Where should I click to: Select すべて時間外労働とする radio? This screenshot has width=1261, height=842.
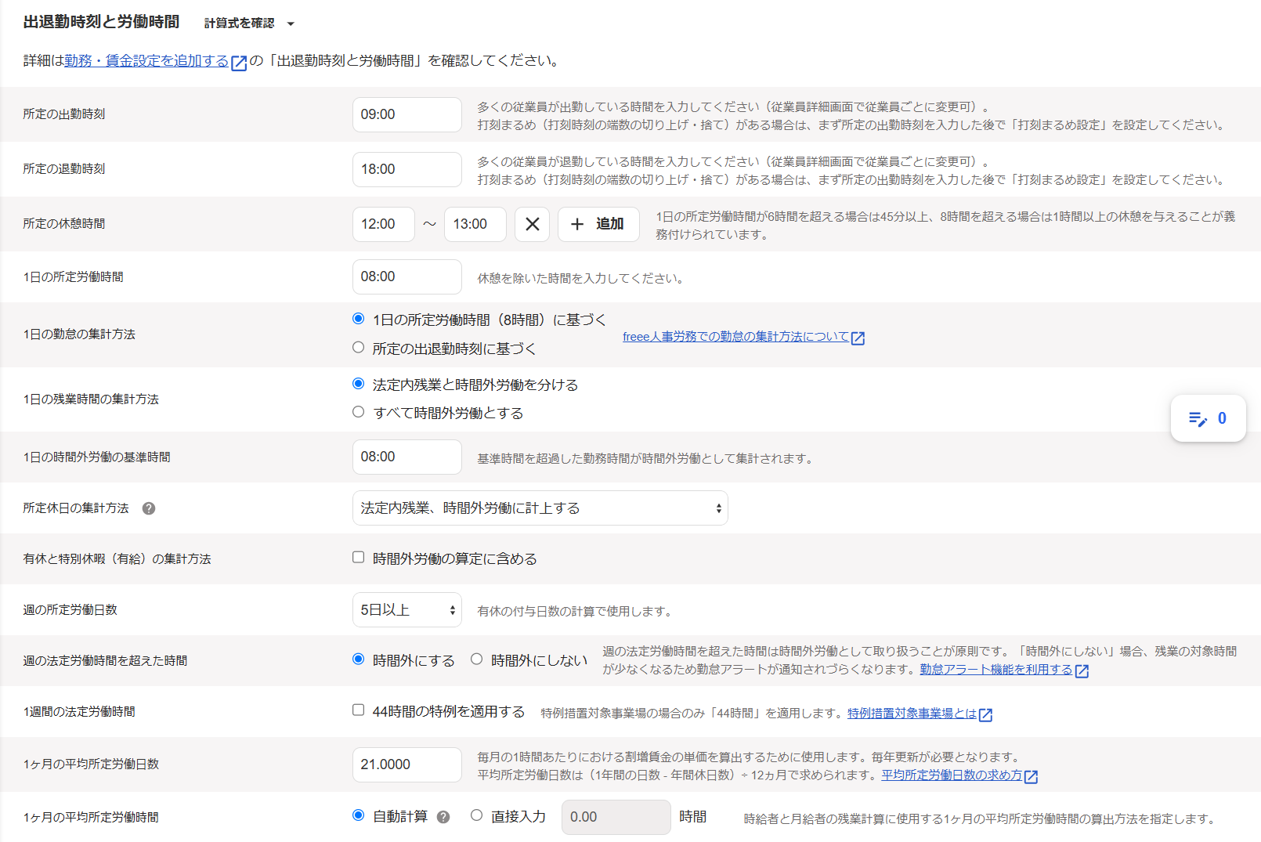pos(358,412)
